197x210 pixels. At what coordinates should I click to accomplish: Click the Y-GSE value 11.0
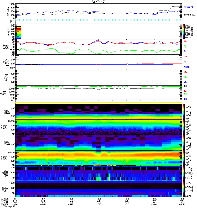[x=15, y=201]
